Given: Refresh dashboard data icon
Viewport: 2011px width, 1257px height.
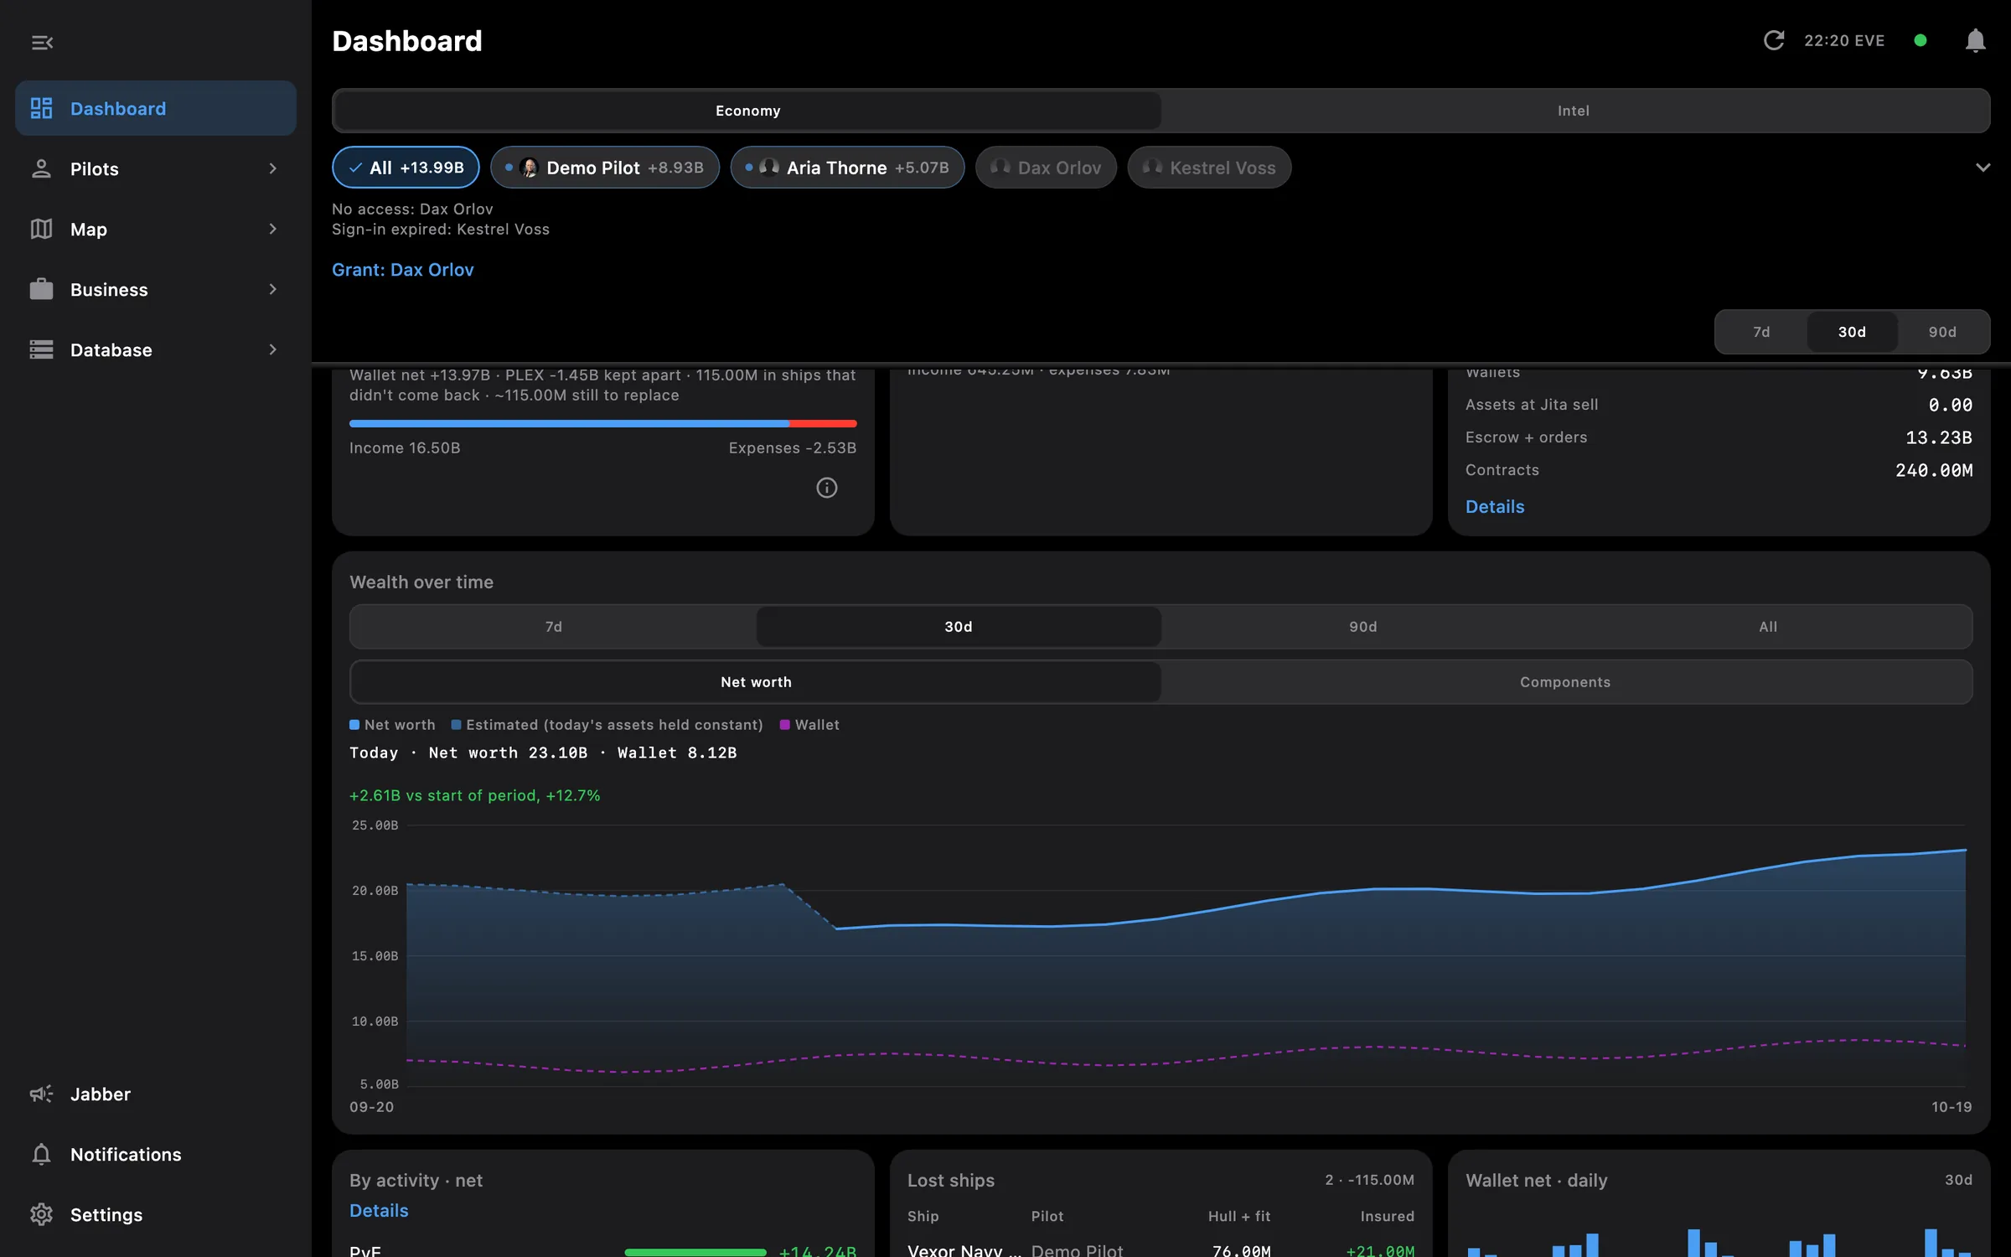Looking at the screenshot, I should tap(1774, 40).
